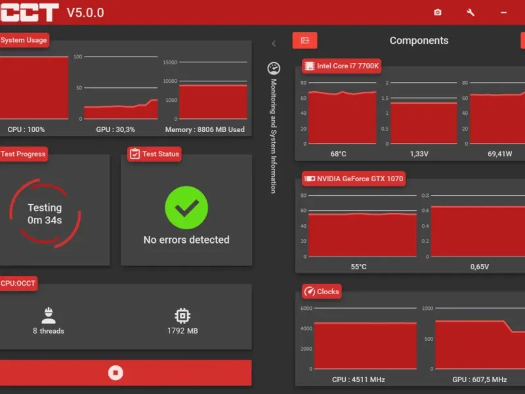Screen dimensions: 525x394
Task: Click 'Memory : 8806 MB Used' label
Action: coord(205,129)
